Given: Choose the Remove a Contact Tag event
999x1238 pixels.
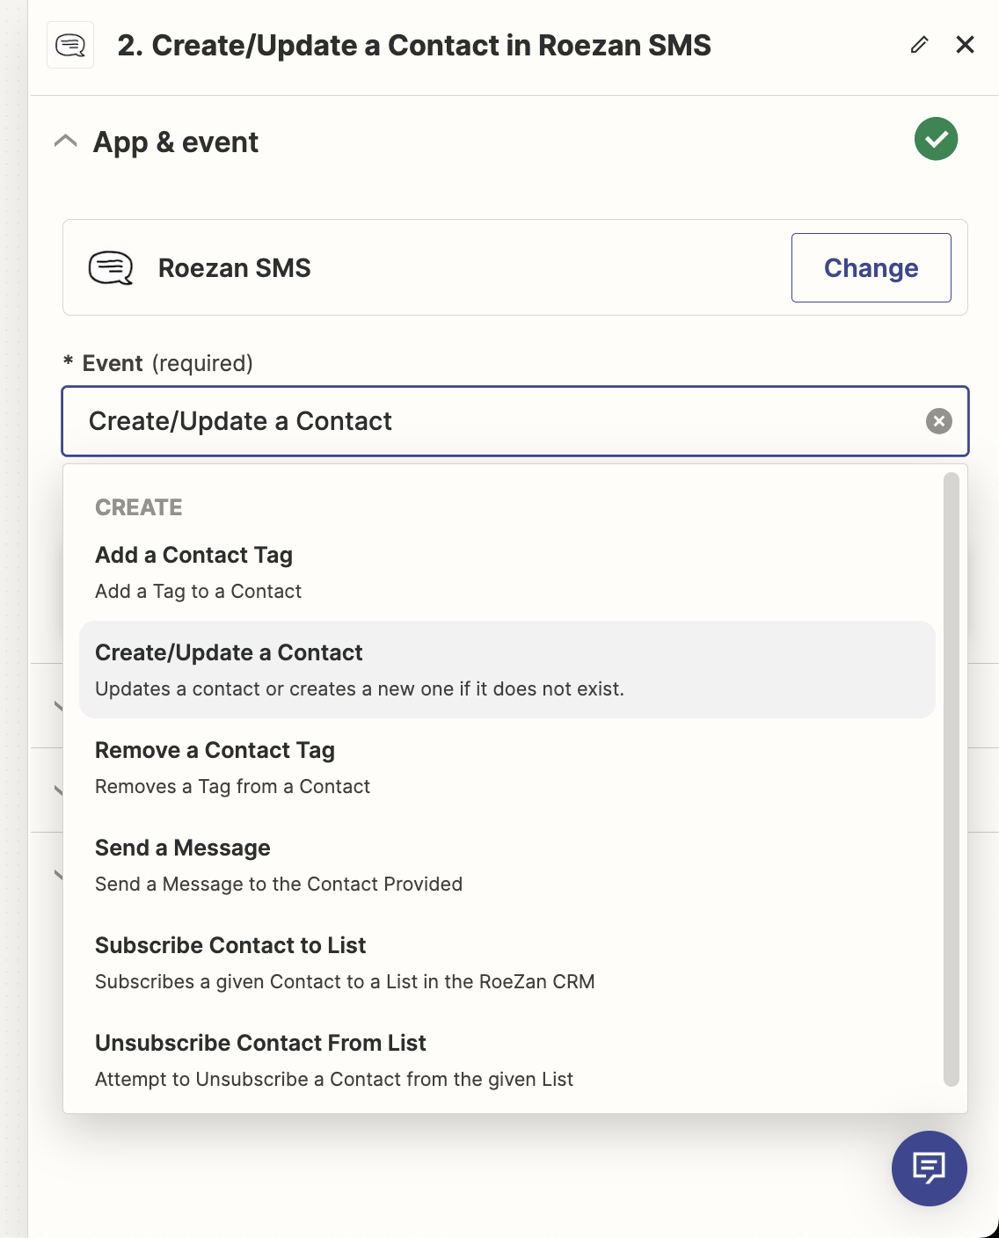Looking at the screenshot, I should tap(507, 768).
